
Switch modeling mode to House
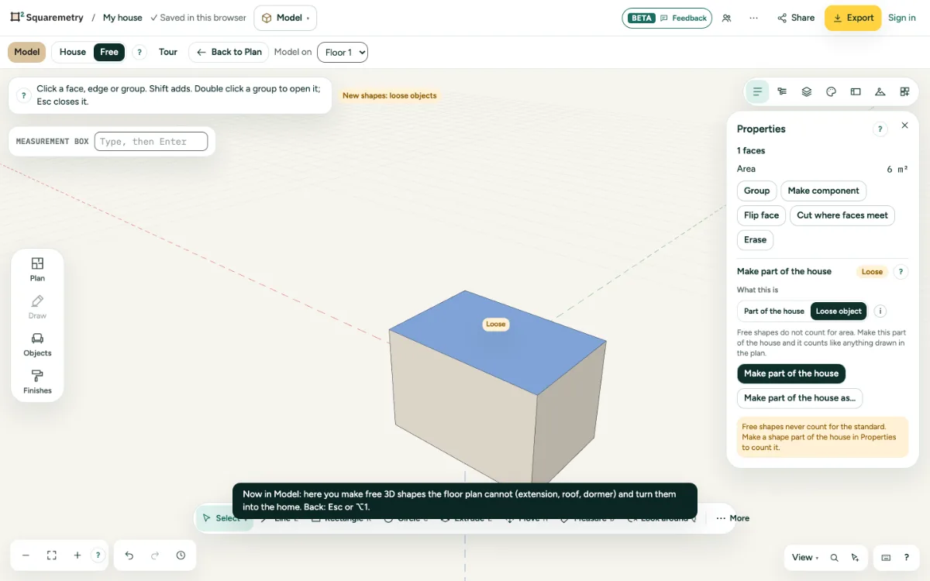[x=73, y=52]
